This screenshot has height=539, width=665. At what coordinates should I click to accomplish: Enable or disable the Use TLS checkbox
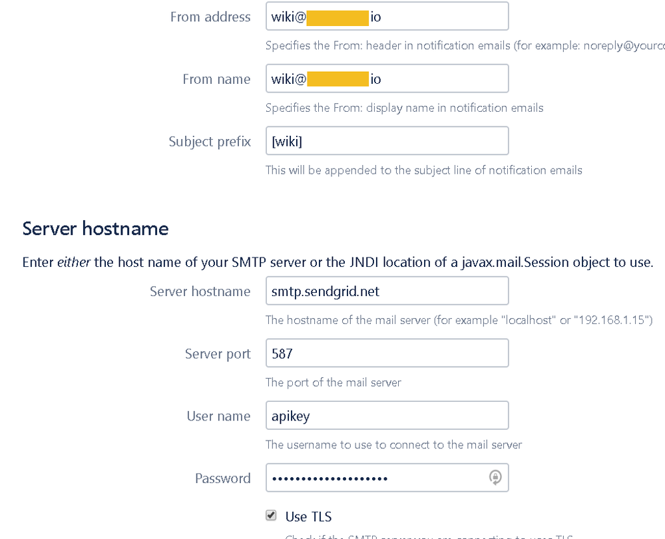click(x=271, y=516)
